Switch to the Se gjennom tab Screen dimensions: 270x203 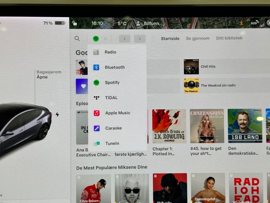coord(198,38)
